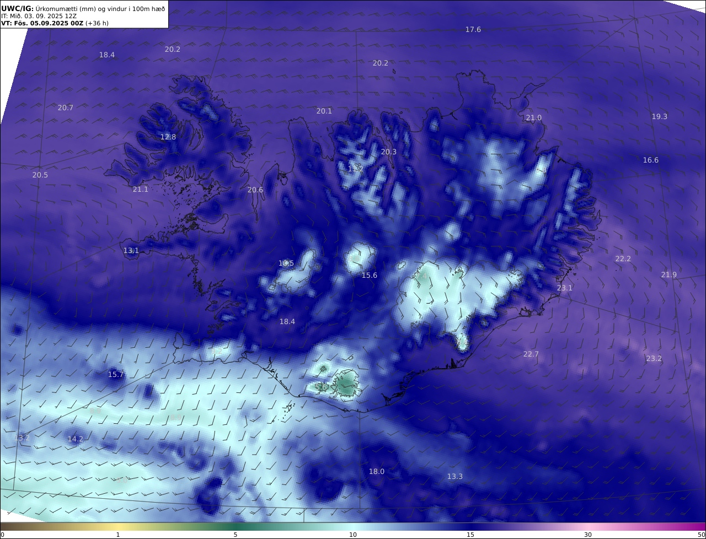Click the 14.2 value label
This screenshot has width=706, height=539.
click(x=76, y=439)
